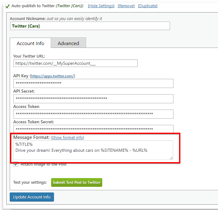This screenshot has width=218, height=210.
Task: Click the Update Account Info button
Action: pos(32,197)
